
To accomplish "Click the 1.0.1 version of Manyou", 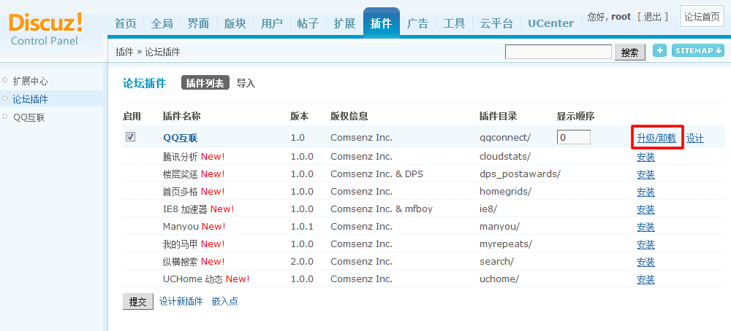I will tap(302, 227).
